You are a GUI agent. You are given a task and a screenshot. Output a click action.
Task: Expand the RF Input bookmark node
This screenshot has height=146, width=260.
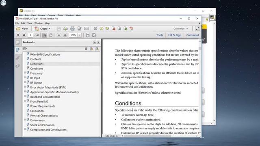click(25, 77)
